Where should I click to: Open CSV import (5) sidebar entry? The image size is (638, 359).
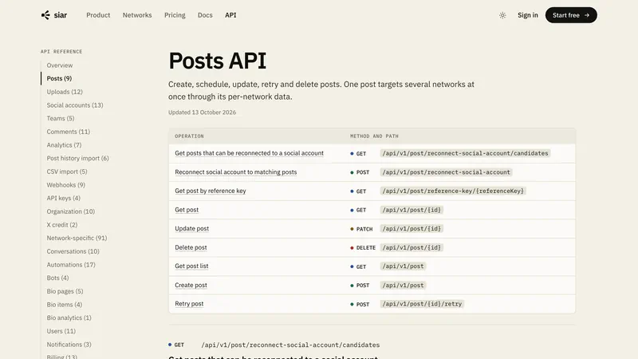pyautogui.click(x=67, y=172)
